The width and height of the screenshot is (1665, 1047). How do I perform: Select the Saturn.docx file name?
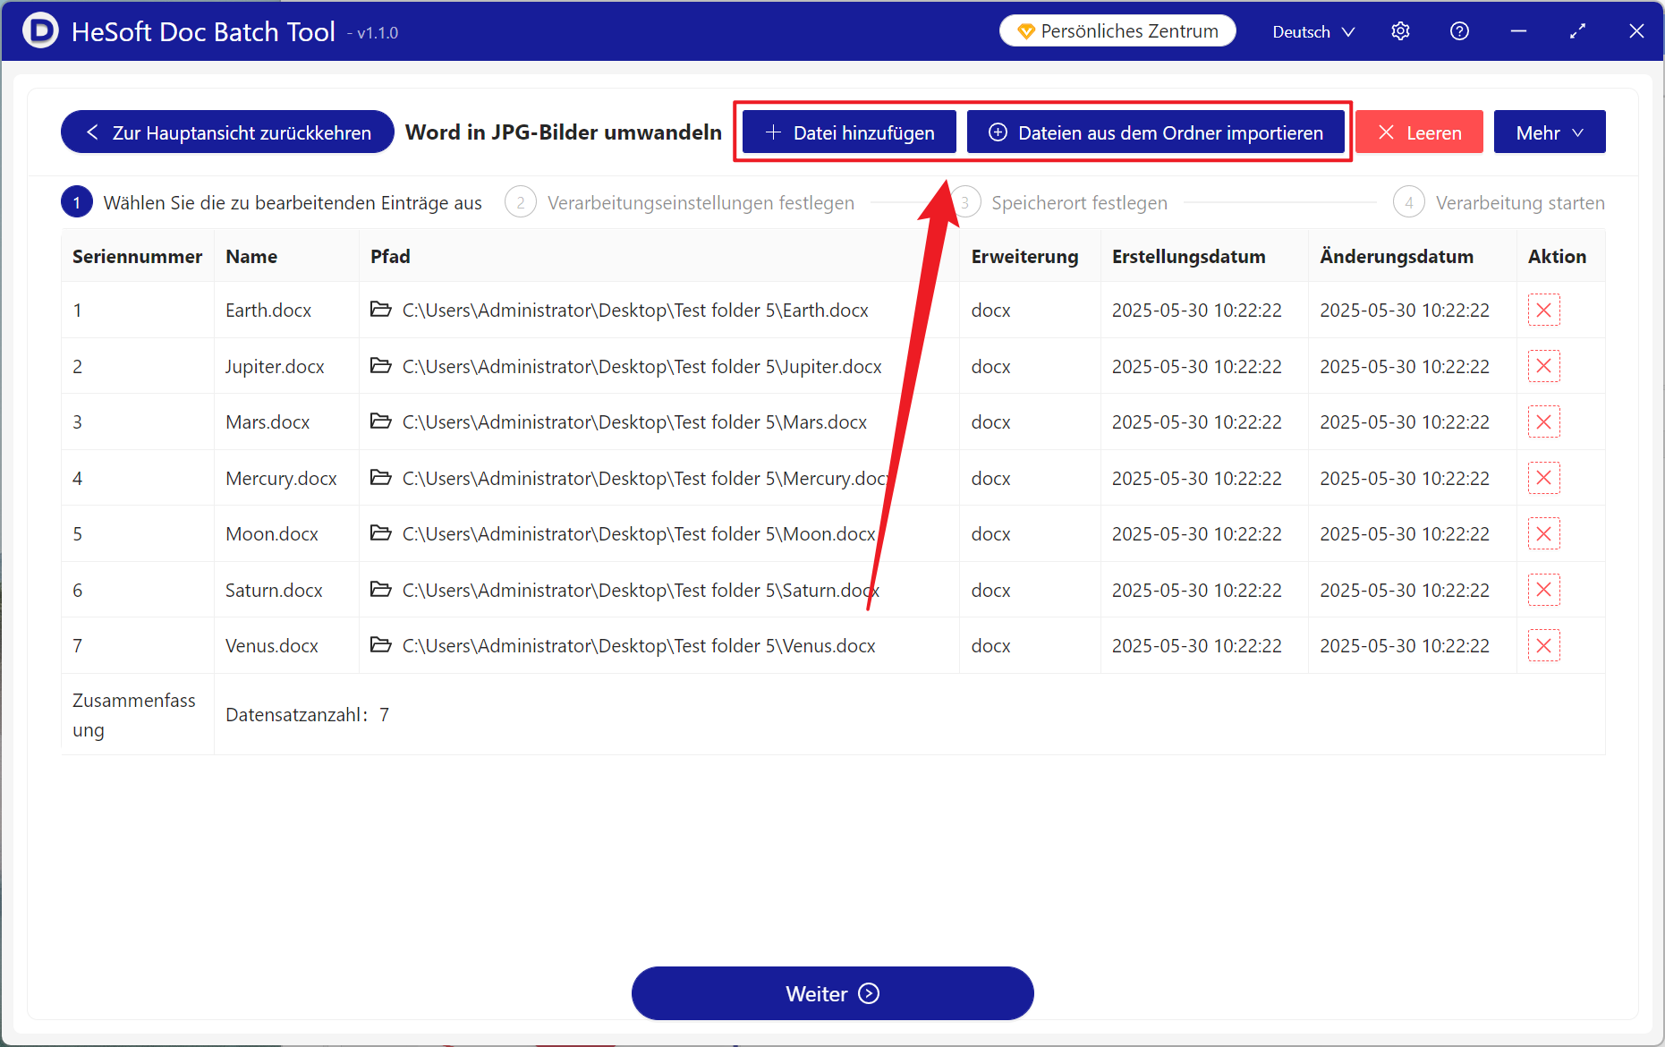(274, 591)
